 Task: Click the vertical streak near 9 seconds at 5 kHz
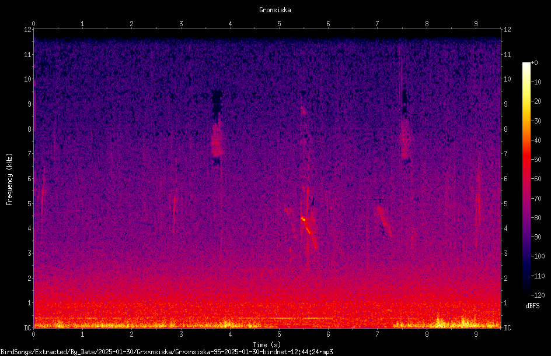tap(477, 203)
